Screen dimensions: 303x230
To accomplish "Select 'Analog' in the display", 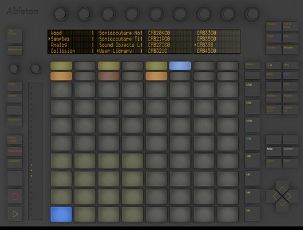I will pos(59,45).
